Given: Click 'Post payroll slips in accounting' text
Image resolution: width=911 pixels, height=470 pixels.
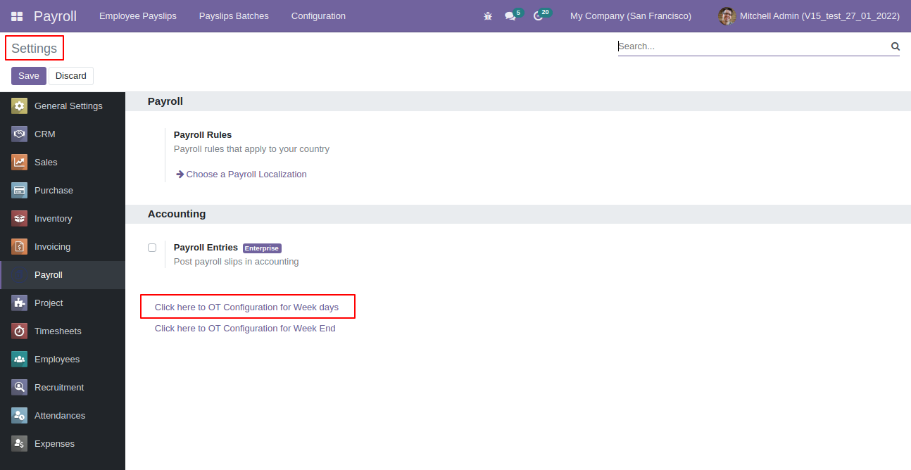Looking at the screenshot, I should tap(237, 262).
